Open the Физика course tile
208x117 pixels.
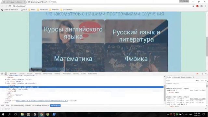tap(136, 58)
